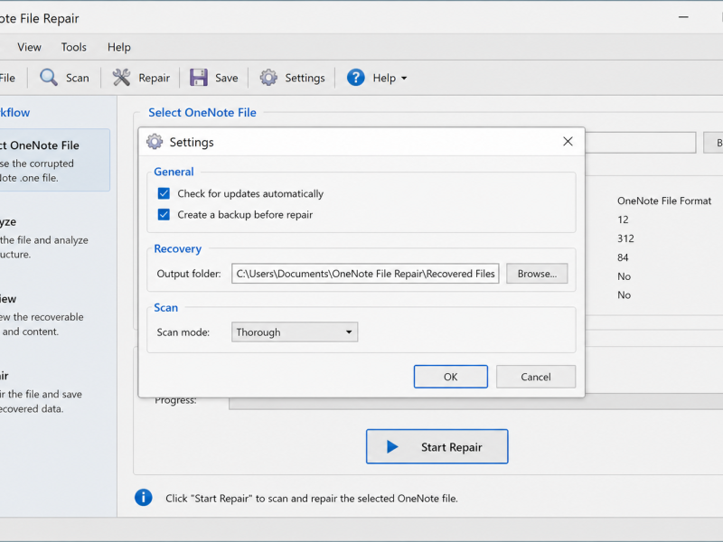
Task: Click the Scan mode: label
Action: (183, 332)
